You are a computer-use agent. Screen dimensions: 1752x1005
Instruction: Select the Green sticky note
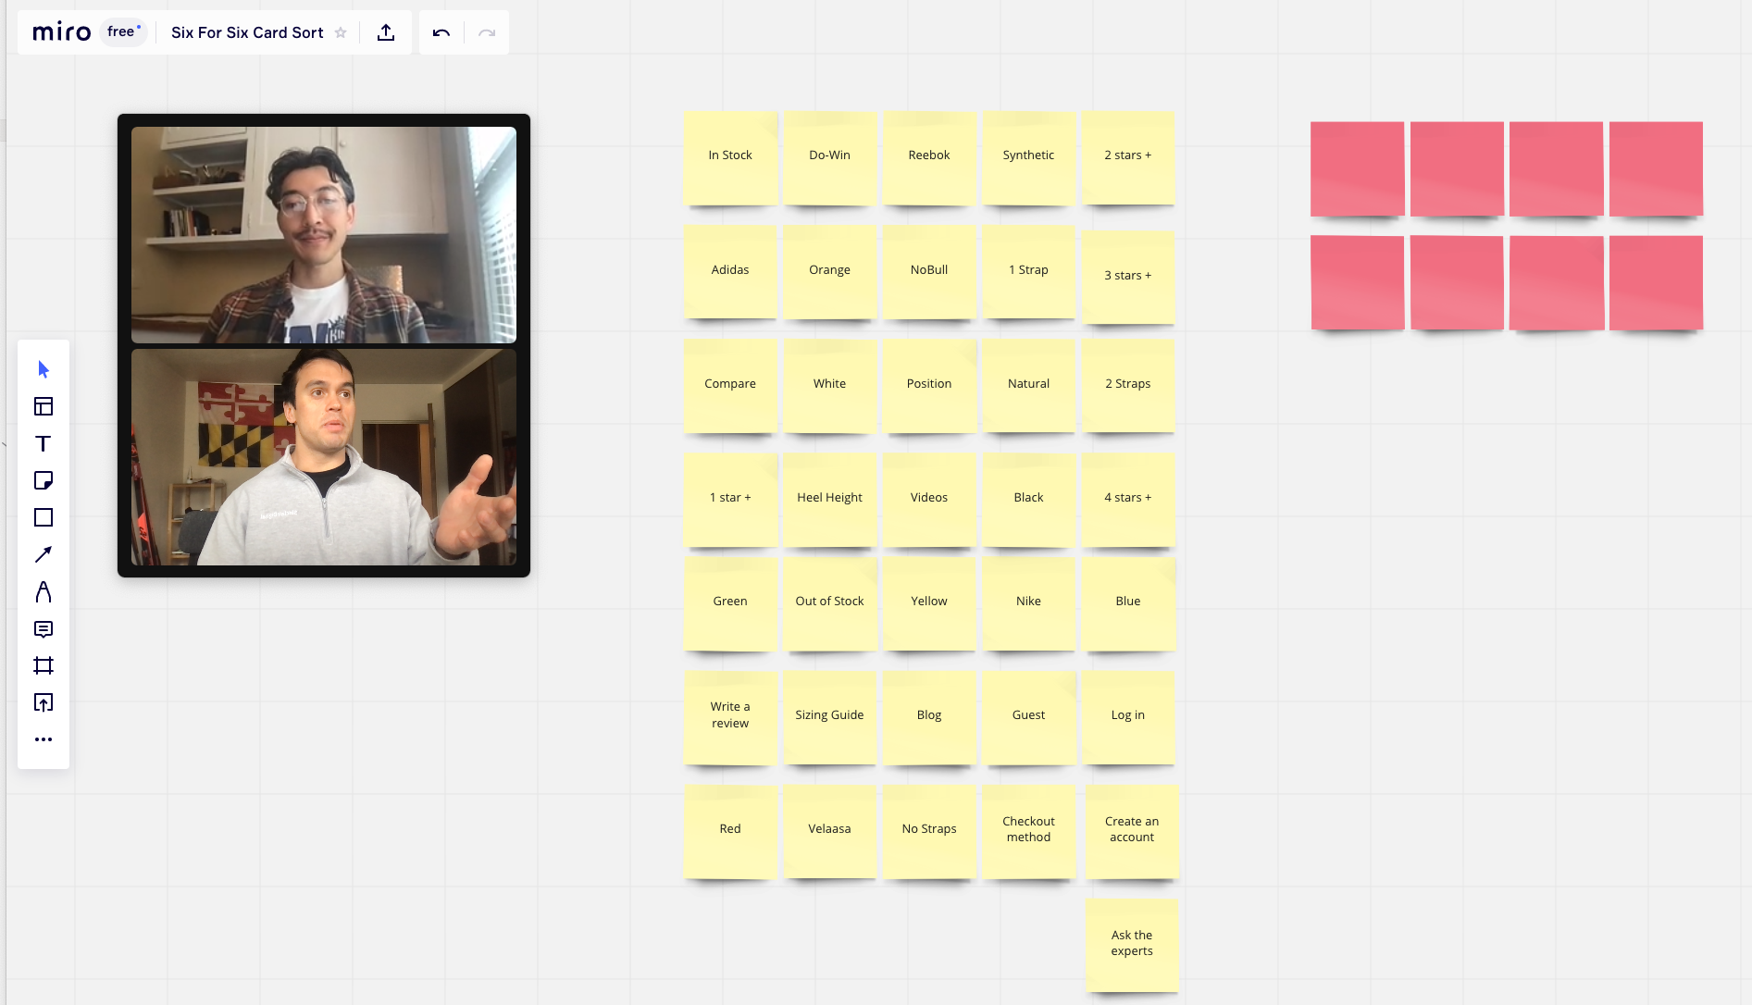pyautogui.click(x=730, y=603)
